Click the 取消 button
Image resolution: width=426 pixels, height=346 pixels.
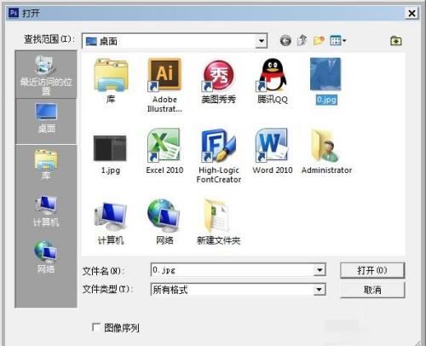[372, 290]
